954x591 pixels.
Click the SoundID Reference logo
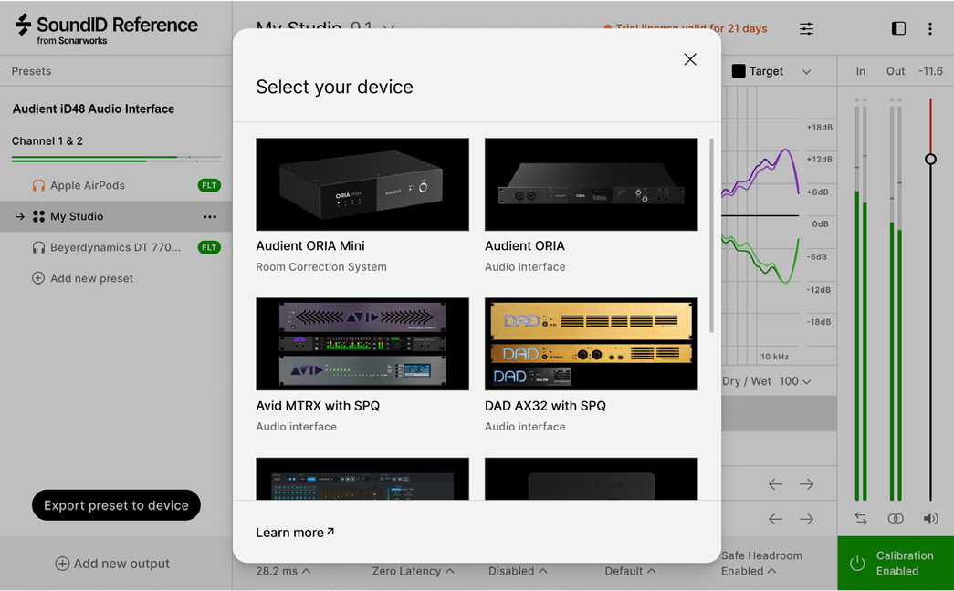107,28
